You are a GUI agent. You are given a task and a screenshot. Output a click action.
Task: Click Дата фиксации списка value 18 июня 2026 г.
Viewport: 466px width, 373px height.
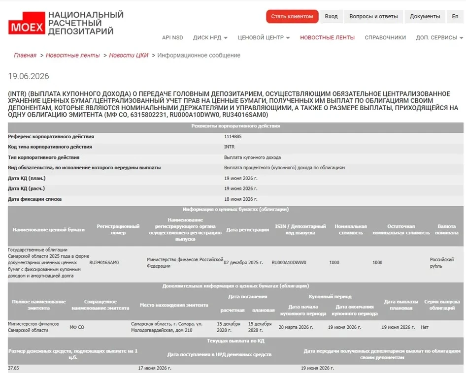coord(241,199)
